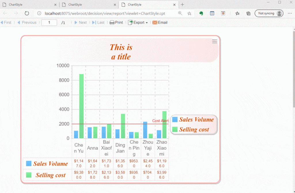This screenshot has width=295, height=193.
Task: Go to Next report page
Action: pos(81,22)
